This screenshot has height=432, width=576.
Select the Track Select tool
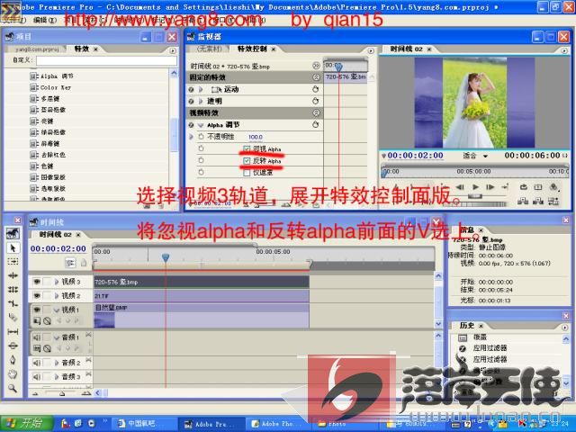pos(13,262)
